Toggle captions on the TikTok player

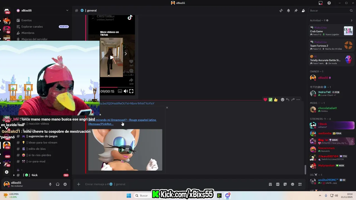(120, 91)
